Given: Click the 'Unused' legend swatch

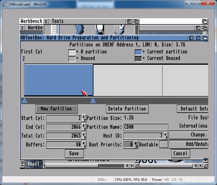Looking at the screenshot, I should point(72,59).
